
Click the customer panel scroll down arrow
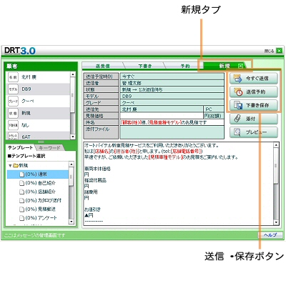point(73,137)
